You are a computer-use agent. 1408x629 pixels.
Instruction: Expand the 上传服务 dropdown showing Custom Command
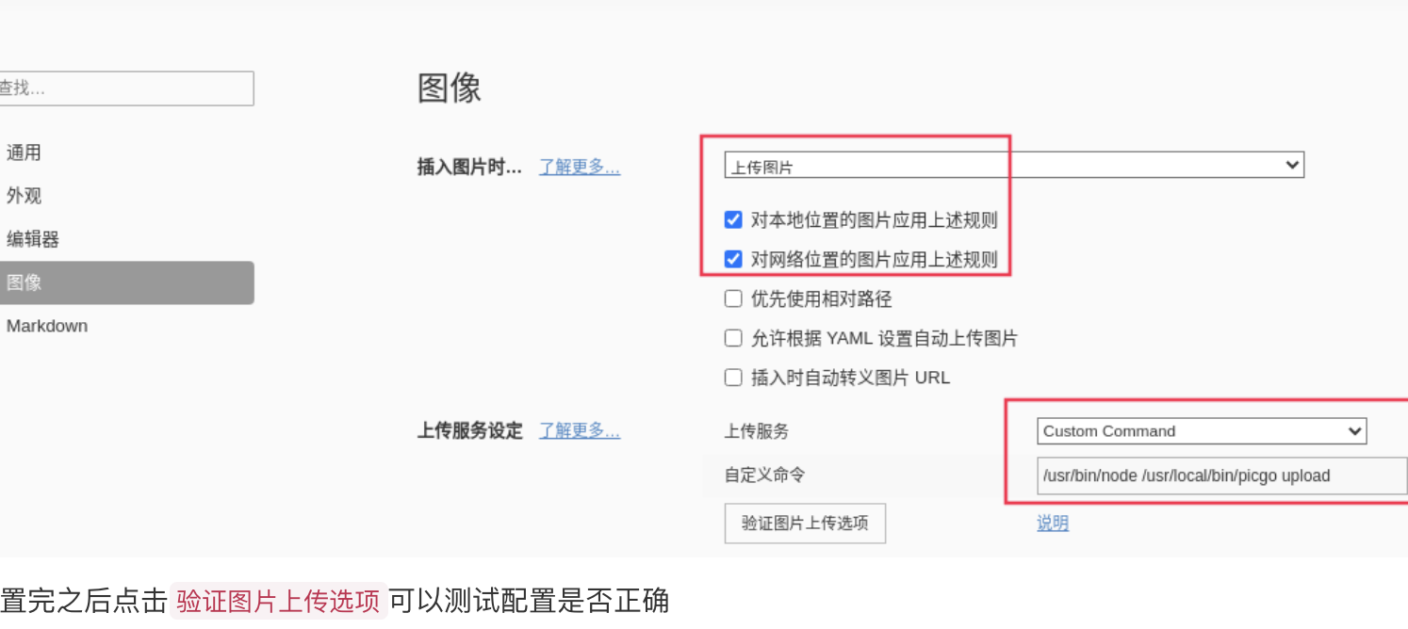point(1202,430)
